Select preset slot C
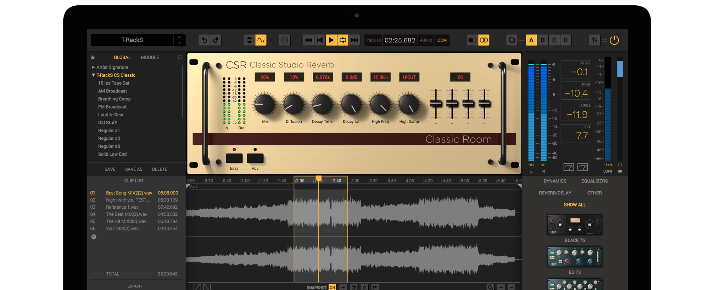The image size is (709, 290). coord(554,40)
